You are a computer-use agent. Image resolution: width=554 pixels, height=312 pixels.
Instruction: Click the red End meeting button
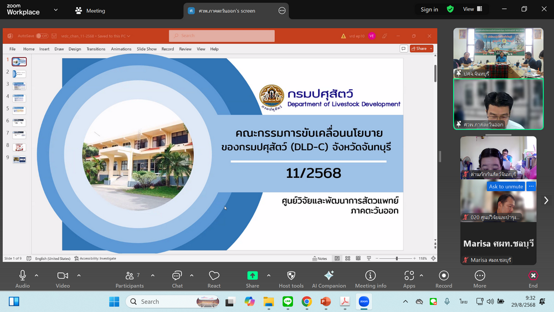coord(533,279)
